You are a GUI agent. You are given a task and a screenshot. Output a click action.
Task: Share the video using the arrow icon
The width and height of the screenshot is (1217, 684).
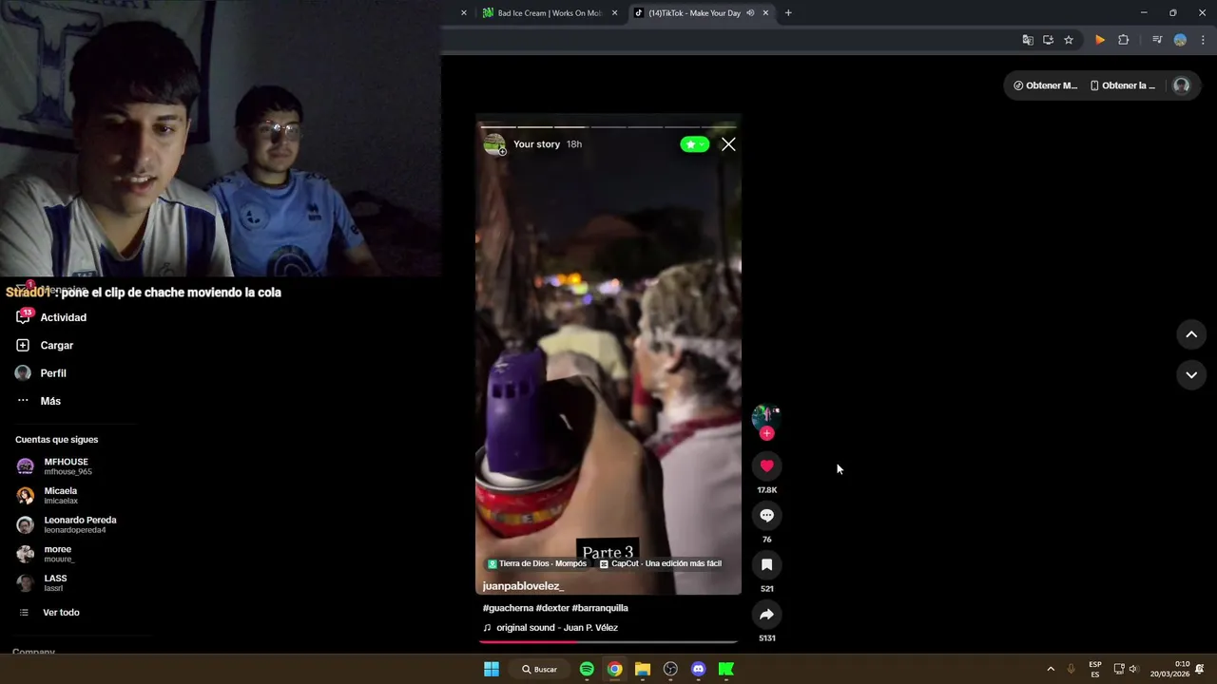click(x=766, y=614)
